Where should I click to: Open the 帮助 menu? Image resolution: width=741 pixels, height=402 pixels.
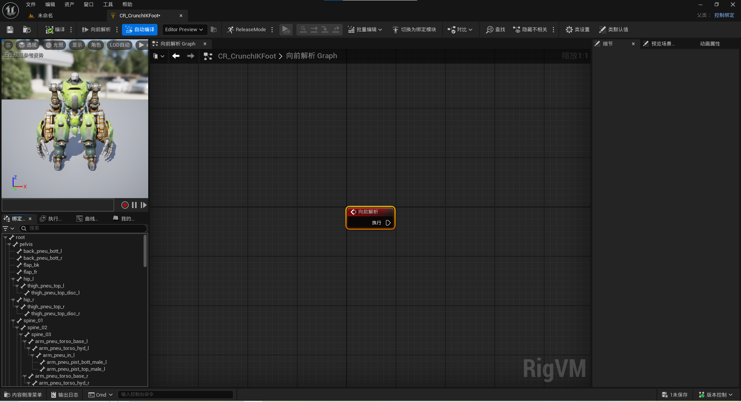127,5
